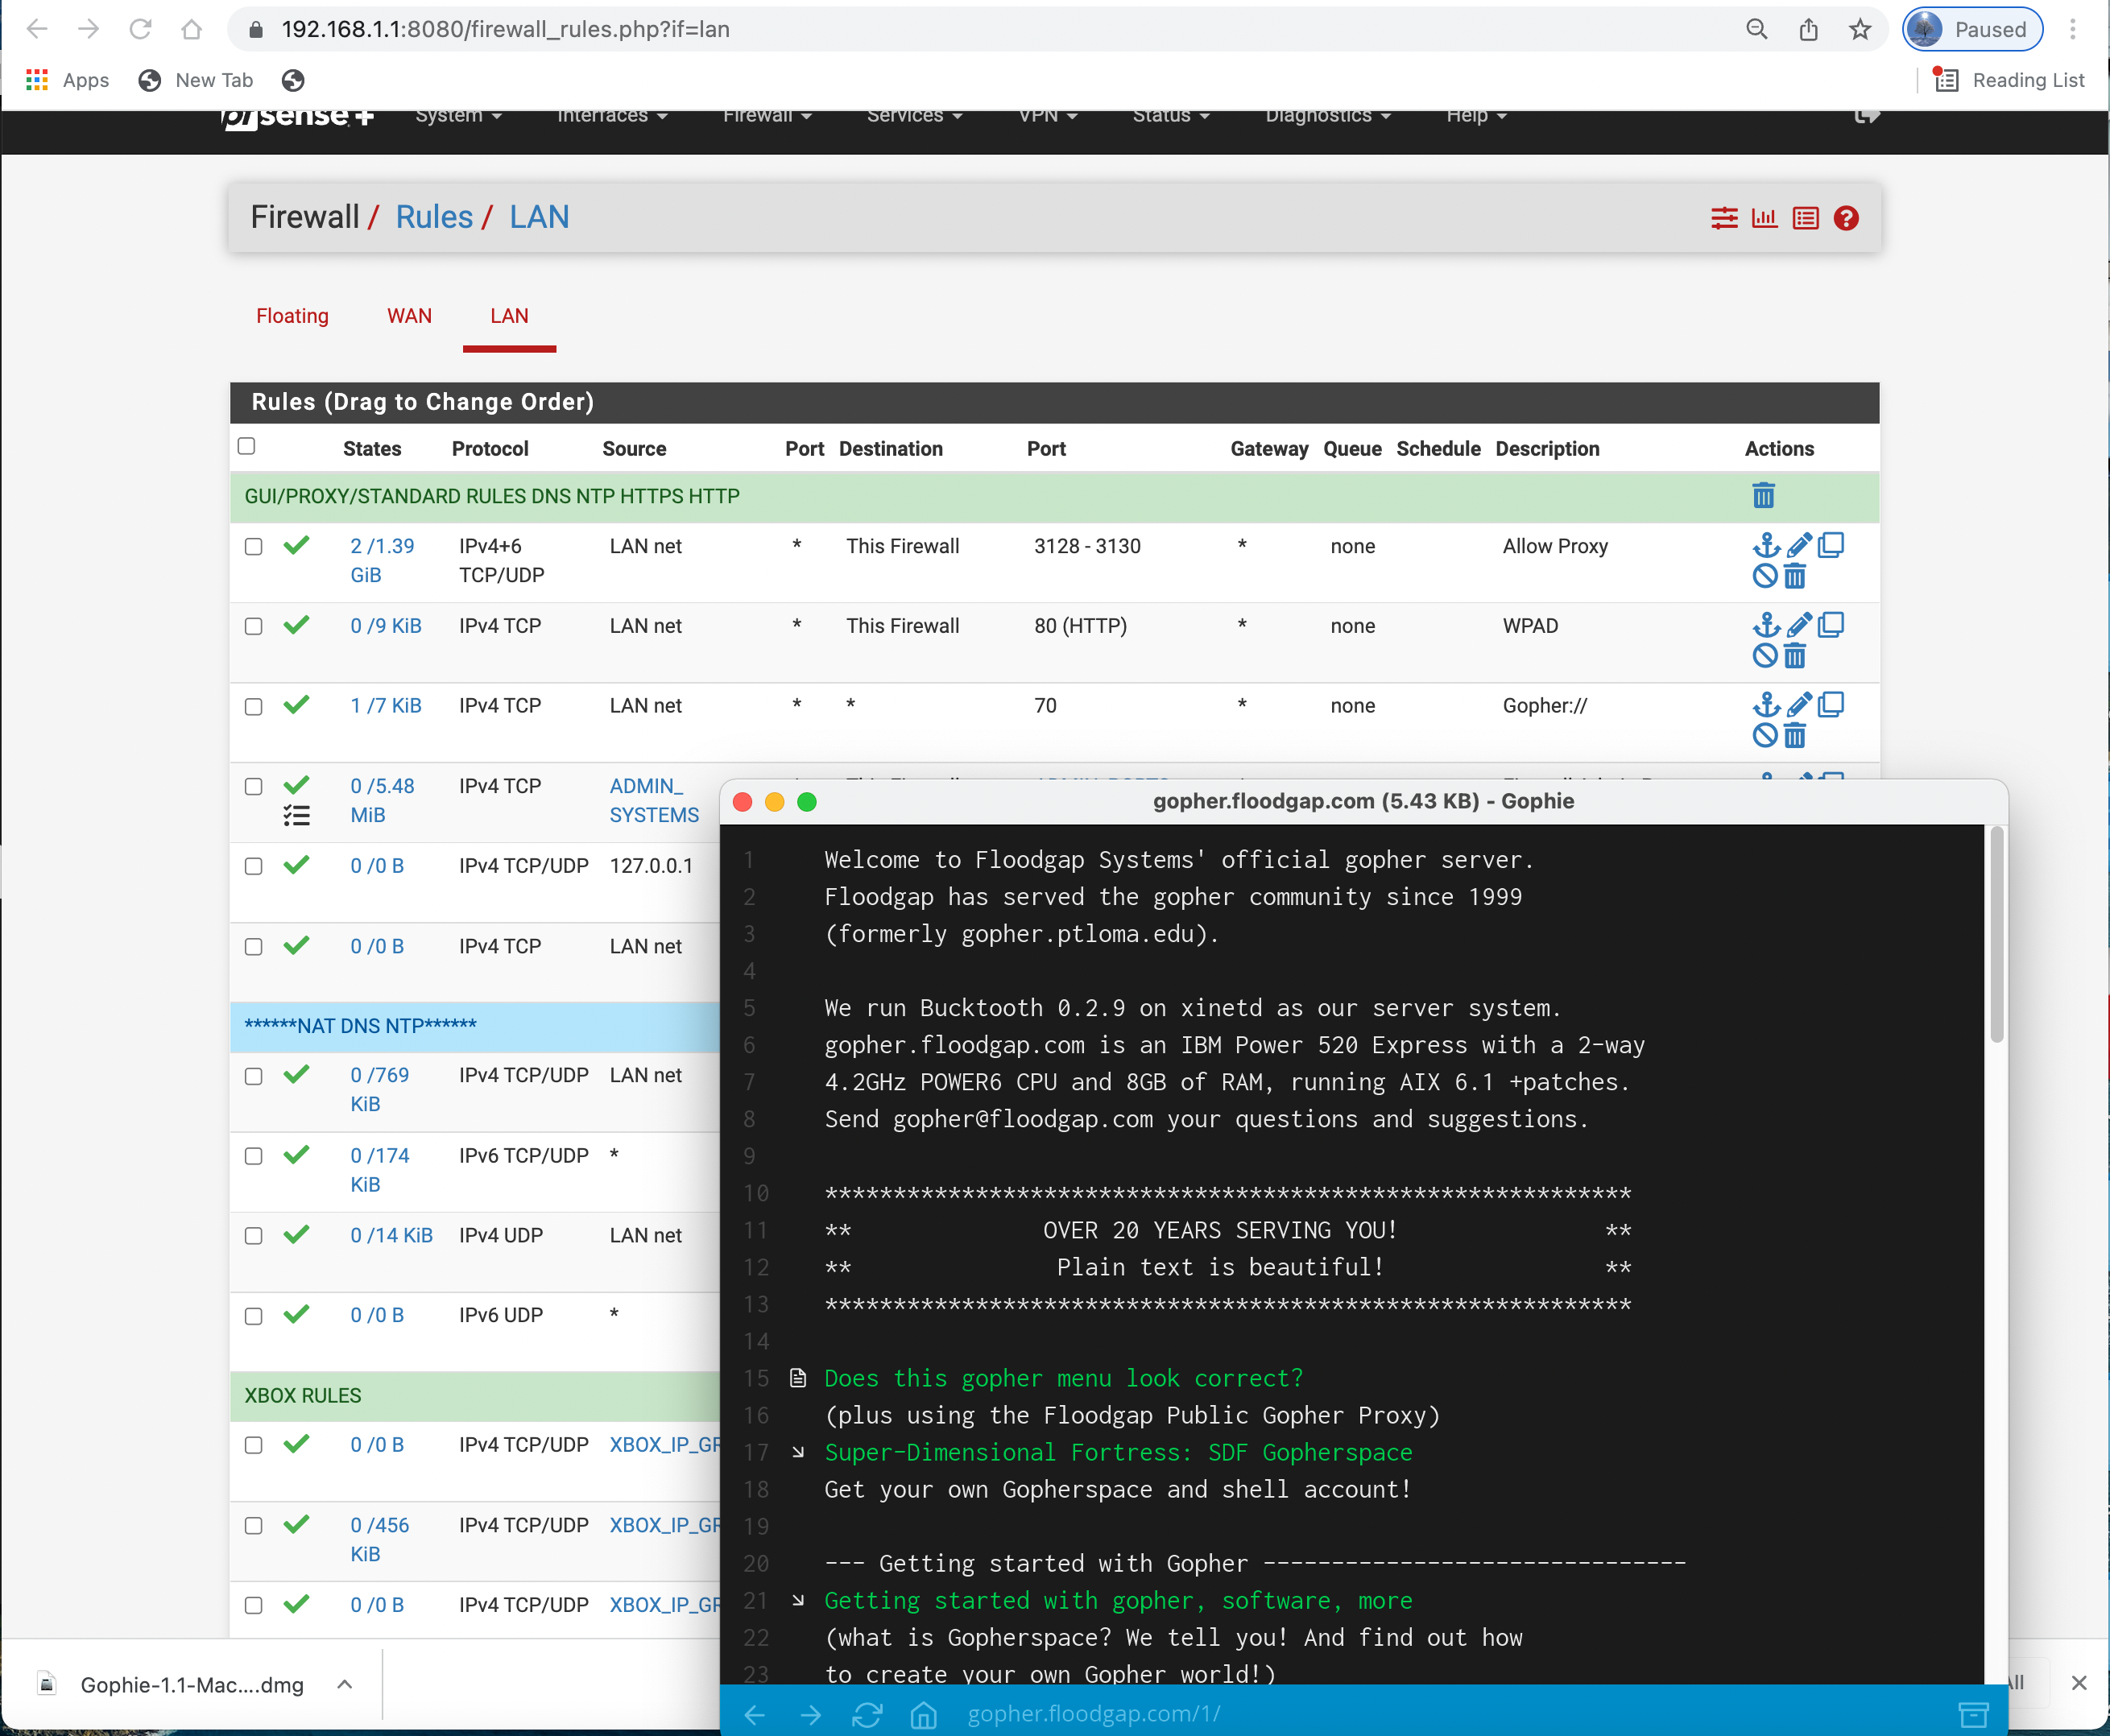The width and height of the screenshot is (2110, 1736).
Task: Copy the Gopher:// rule with copy icon
Action: tap(1831, 705)
